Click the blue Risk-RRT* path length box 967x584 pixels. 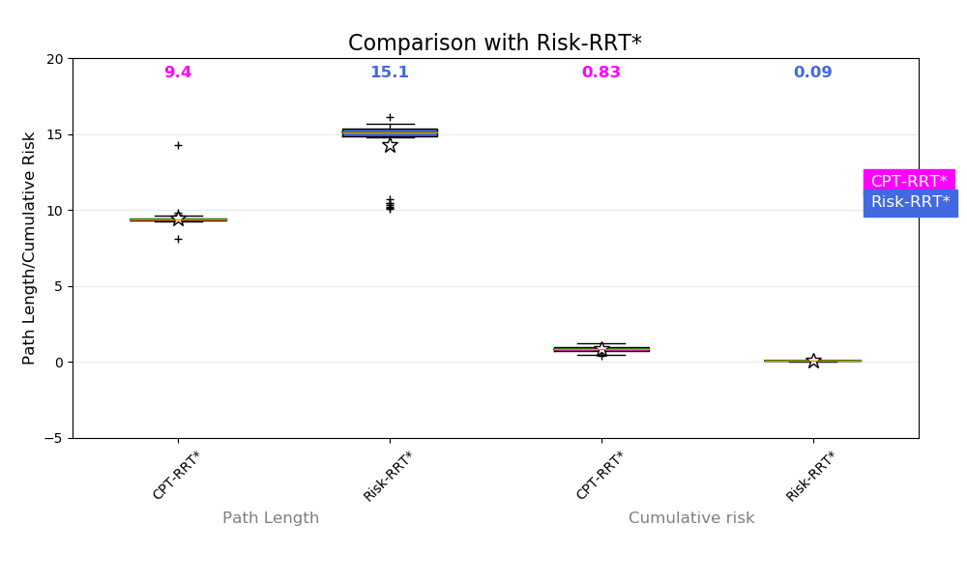coord(390,132)
